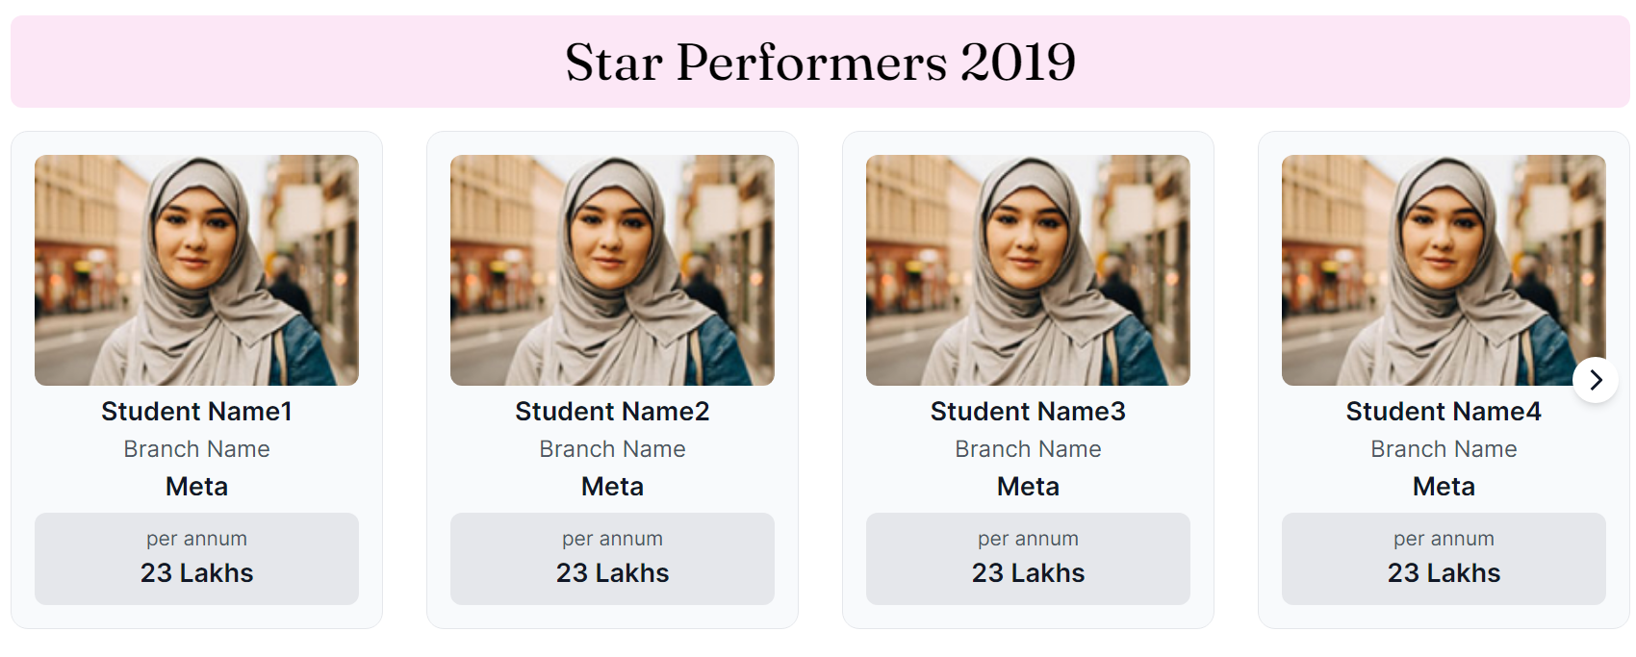Click Meta under Student Name4
Viewport: 1636px width, 657px height.
[x=1444, y=487]
